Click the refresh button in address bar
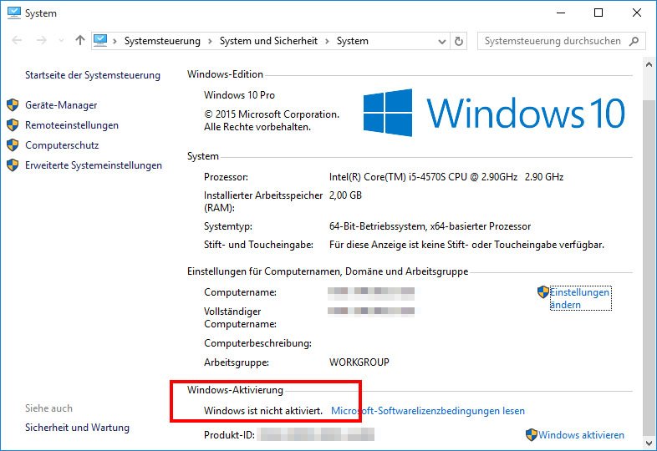 (458, 41)
